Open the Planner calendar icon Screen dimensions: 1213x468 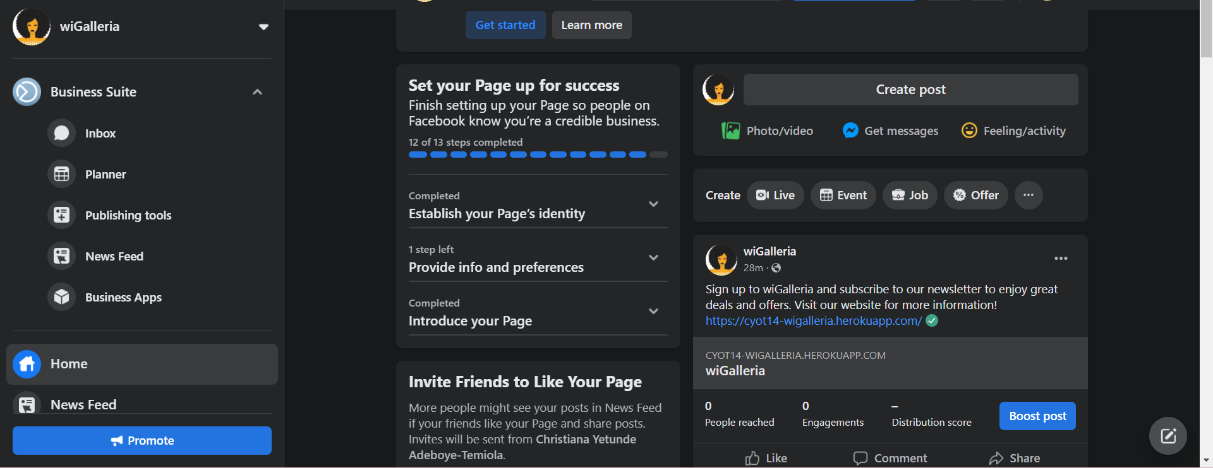pyautogui.click(x=61, y=174)
